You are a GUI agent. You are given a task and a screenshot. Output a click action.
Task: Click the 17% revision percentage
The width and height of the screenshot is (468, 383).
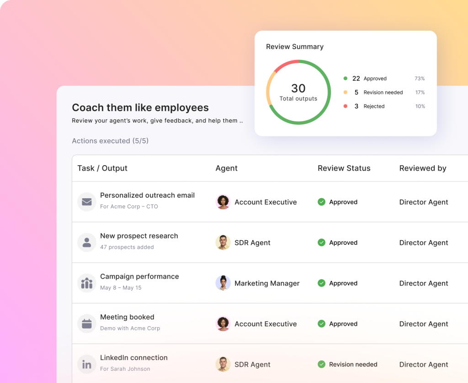click(x=420, y=92)
